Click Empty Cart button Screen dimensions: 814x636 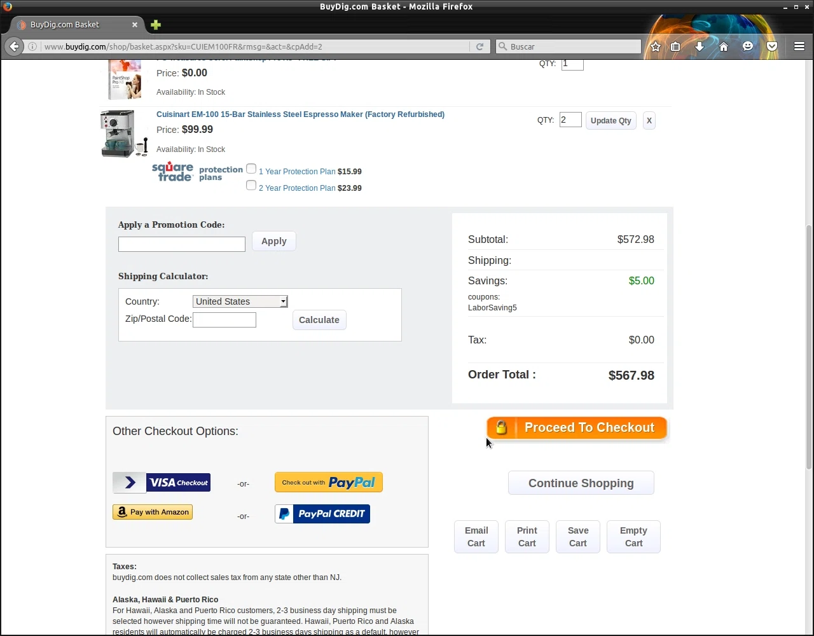click(x=634, y=537)
